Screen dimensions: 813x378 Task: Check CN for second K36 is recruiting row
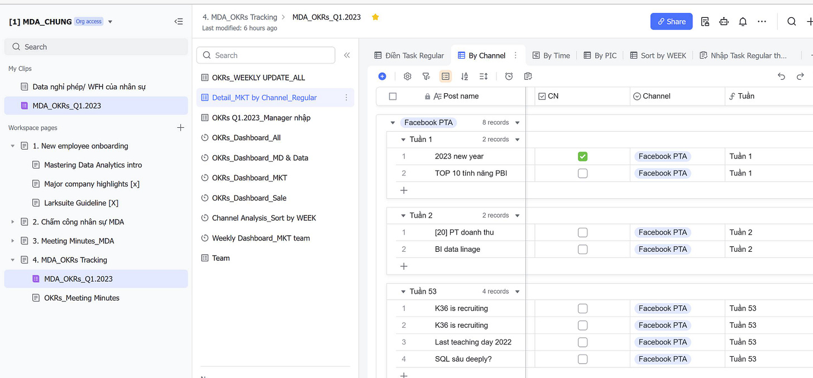pyautogui.click(x=582, y=325)
